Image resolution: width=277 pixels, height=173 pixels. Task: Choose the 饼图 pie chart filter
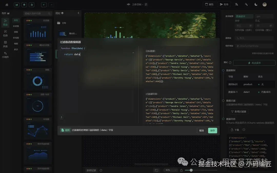pos(16,32)
